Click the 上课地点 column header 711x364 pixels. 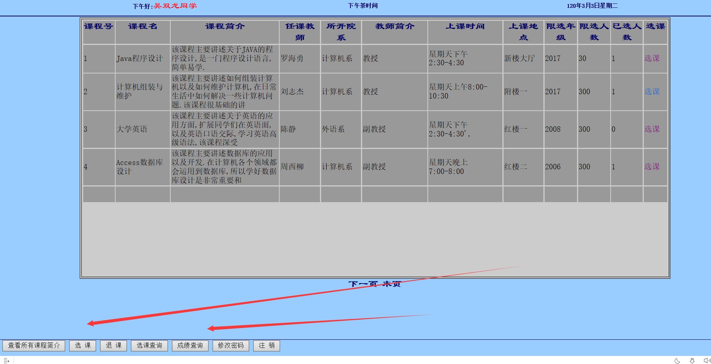523,32
